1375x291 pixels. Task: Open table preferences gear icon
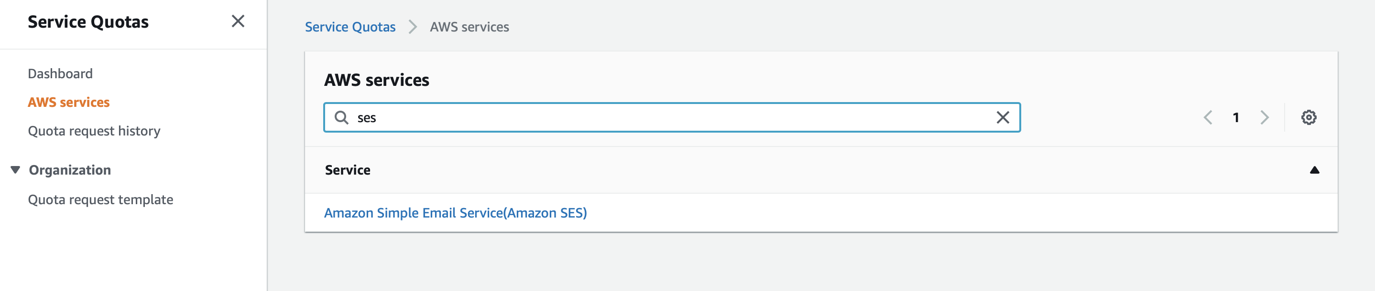point(1308,117)
